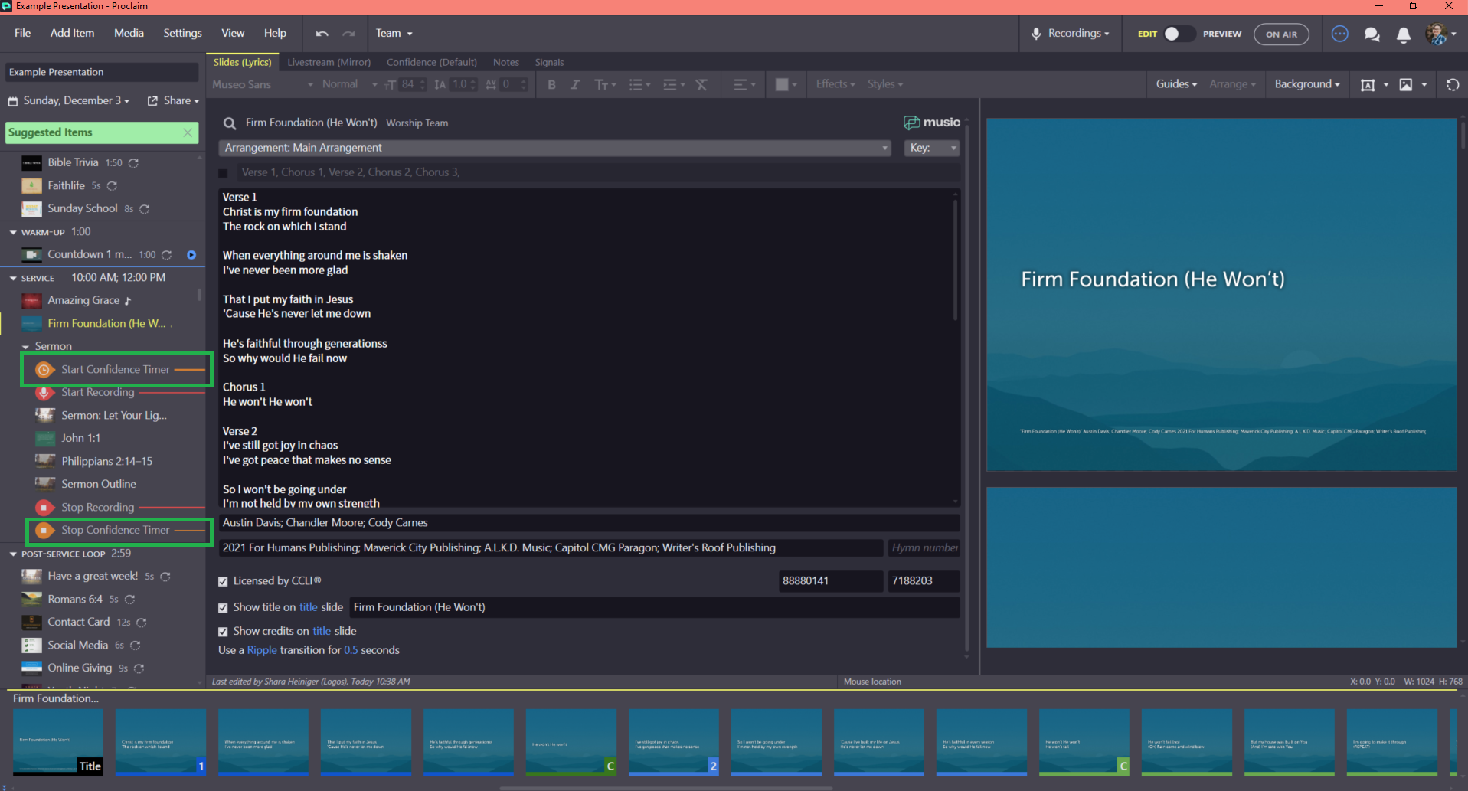The image size is (1468, 791).
Task: Open the notifications bell
Action: point(1403,34)
